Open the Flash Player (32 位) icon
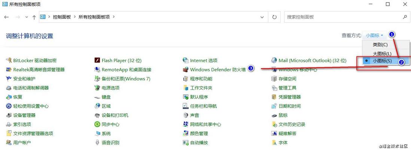411x151 pixels. 97,61
